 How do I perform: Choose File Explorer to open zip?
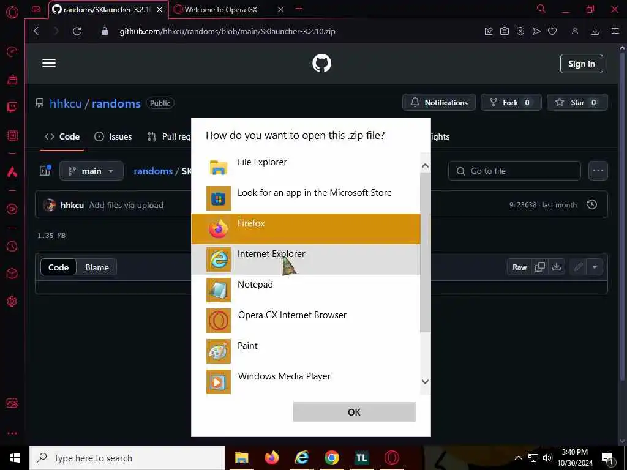coord(306,168)
